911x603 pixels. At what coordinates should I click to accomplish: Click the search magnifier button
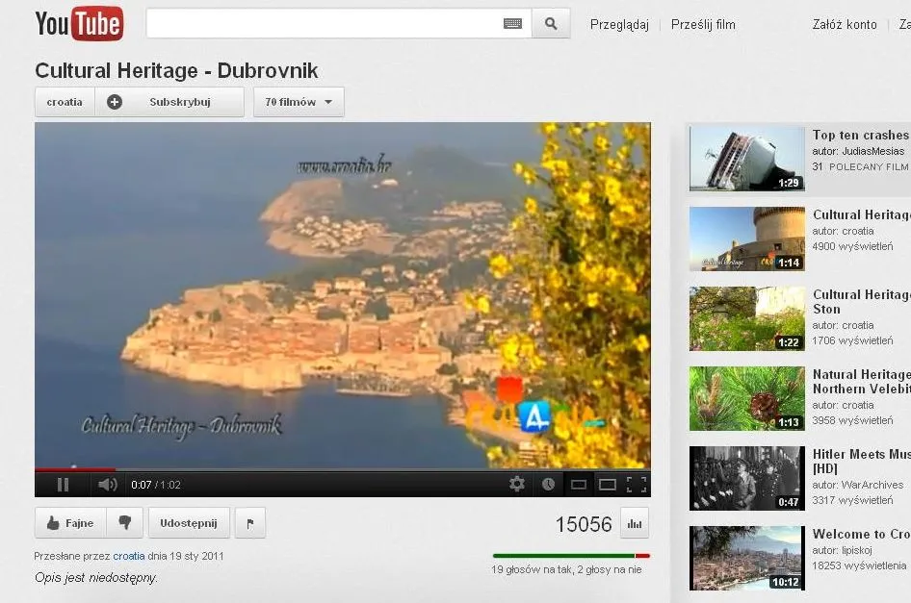551,24
